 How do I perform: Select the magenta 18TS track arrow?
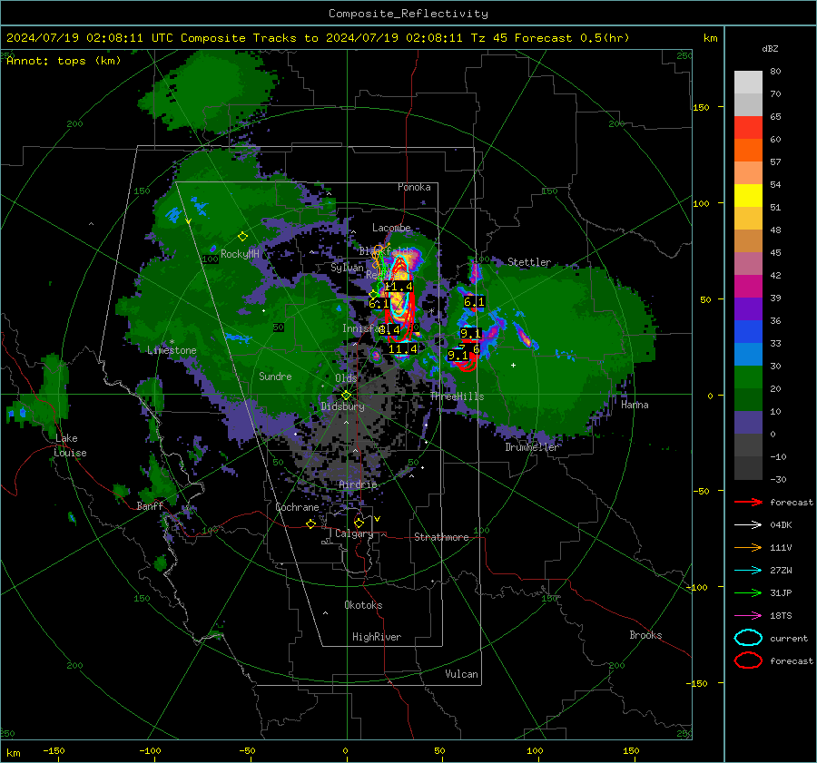tap(748, 616)
